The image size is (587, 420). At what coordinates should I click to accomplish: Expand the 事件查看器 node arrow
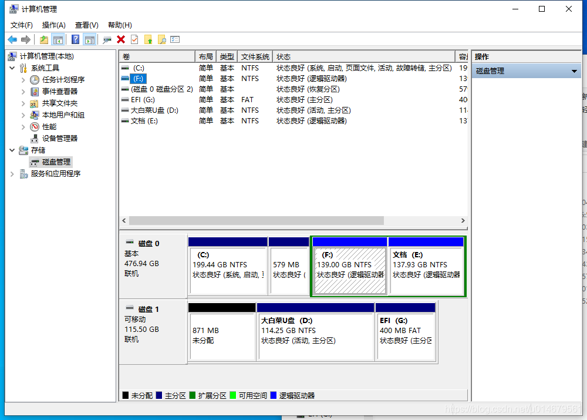point(23,92)
